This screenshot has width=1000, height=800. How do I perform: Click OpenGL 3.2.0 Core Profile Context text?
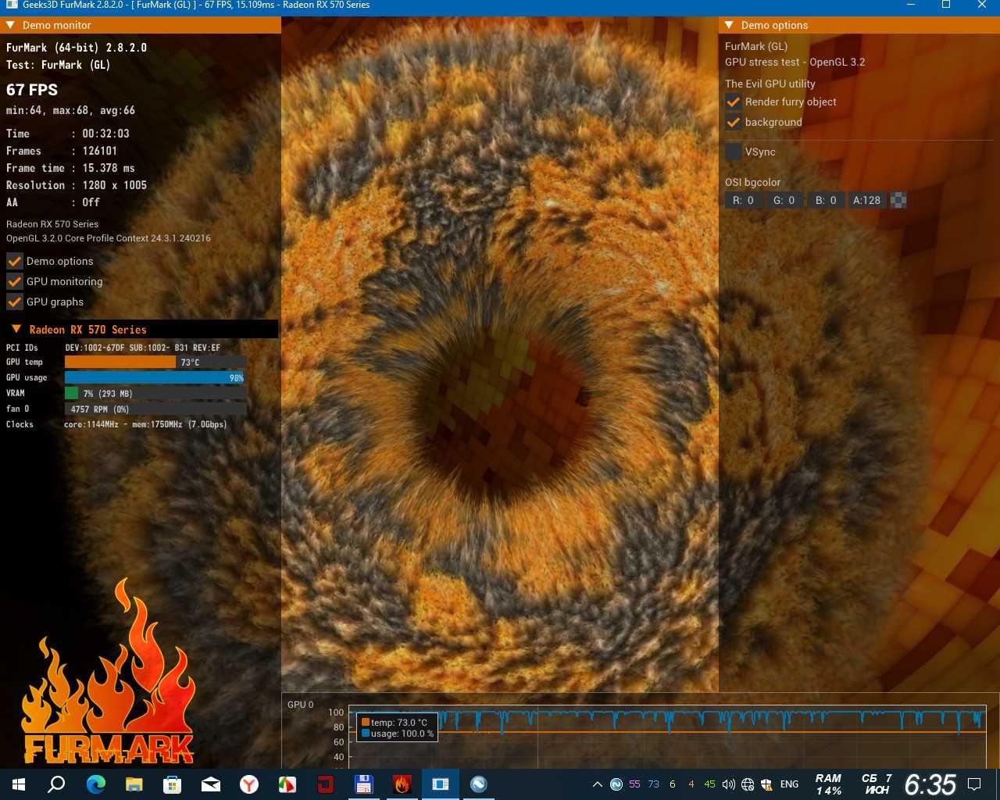coord(109,238)
